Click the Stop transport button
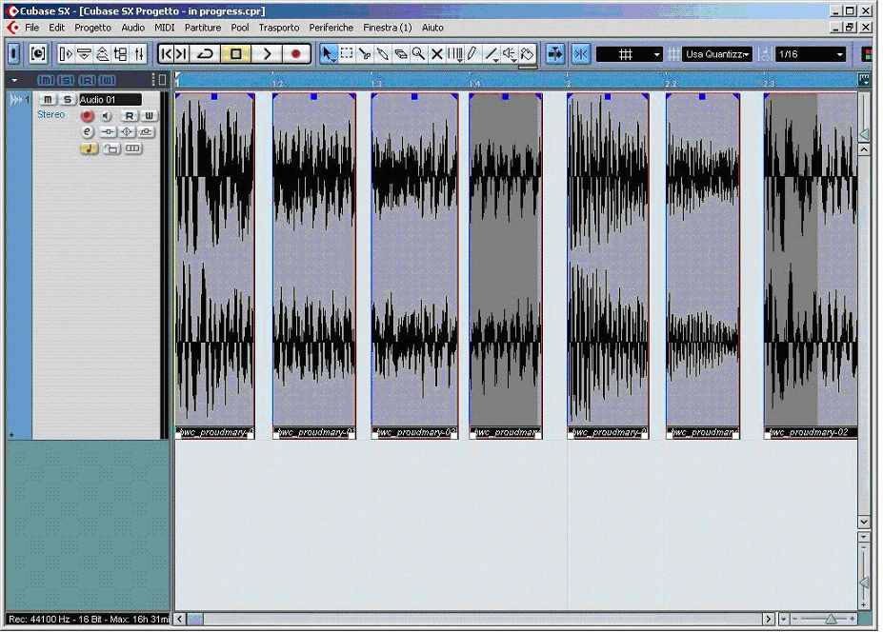Image resolution: width=883 pixels, height=632 pixels. pyautogui.click(x=236, y=54)
